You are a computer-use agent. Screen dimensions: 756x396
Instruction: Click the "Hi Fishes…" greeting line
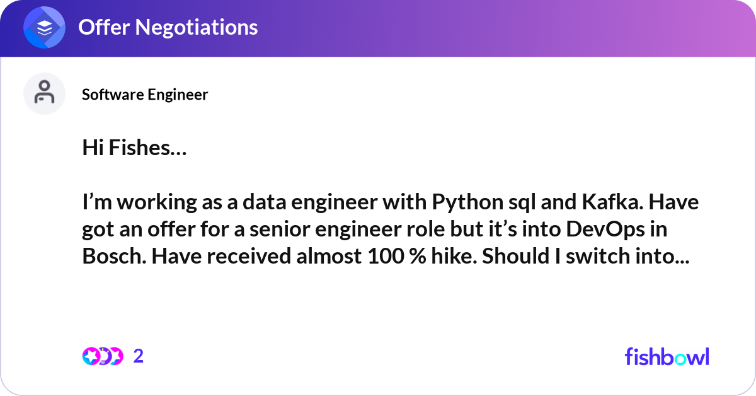[x=134, y=148]
